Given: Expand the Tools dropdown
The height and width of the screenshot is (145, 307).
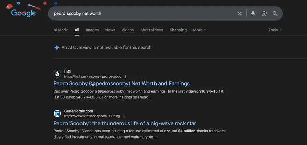Looking at the screenshot, I should 275,30.
